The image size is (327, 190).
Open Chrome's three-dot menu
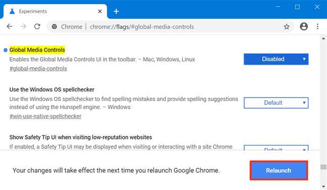click(317, 26)
